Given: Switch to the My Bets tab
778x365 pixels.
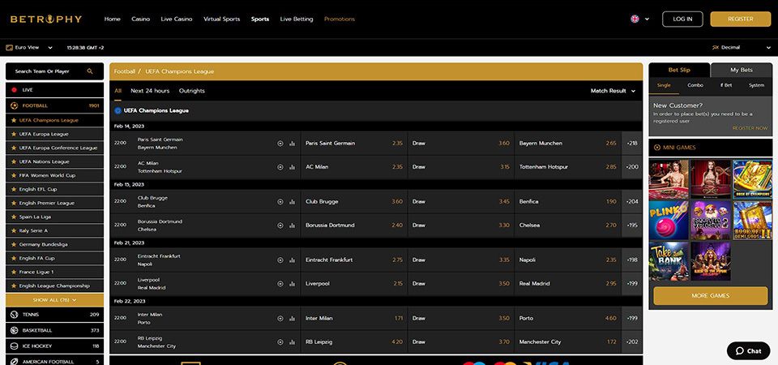Looking at the screenshot, I should coord(742,70).
